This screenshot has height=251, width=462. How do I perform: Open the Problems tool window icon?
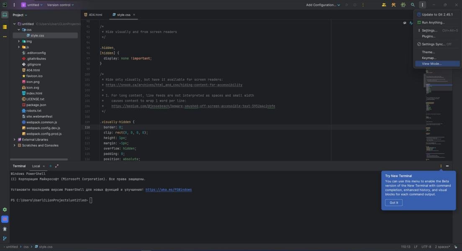[5, 229]
